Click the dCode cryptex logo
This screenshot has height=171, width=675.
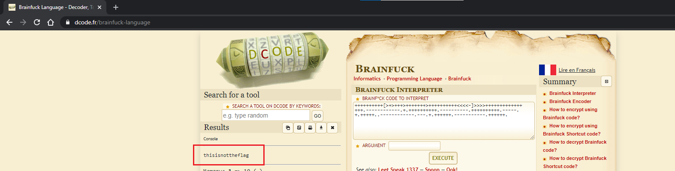(x=273, y=59)
